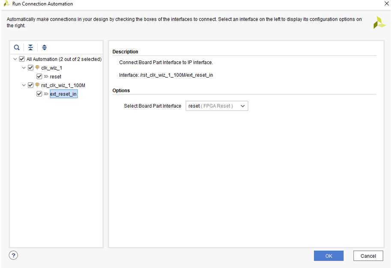The width and height of the screenshot is (392, 268).
Task: Uncheck the All Automation checkbox
Action: pos(22,59)
